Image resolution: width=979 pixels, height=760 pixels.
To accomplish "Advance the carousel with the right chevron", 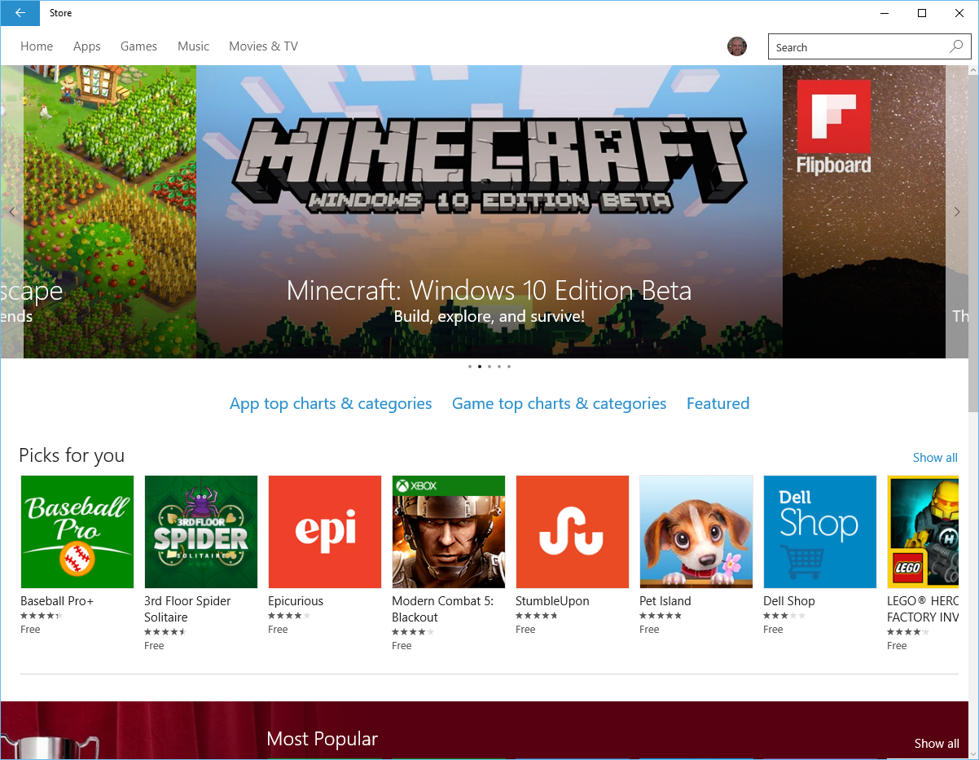I will coord(957,212).
